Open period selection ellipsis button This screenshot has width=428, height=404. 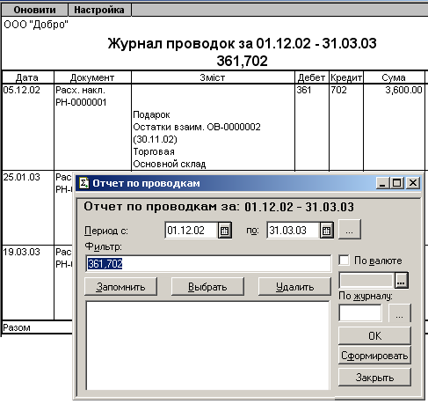pos(350,230)
